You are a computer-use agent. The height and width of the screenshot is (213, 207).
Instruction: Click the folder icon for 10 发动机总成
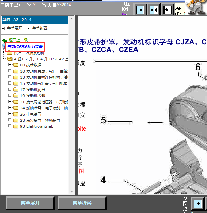pos(16,71)
